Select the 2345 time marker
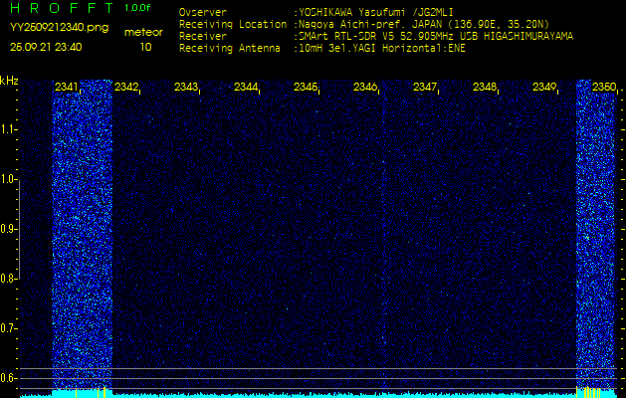Screen dimensions: 626x398 306,88
